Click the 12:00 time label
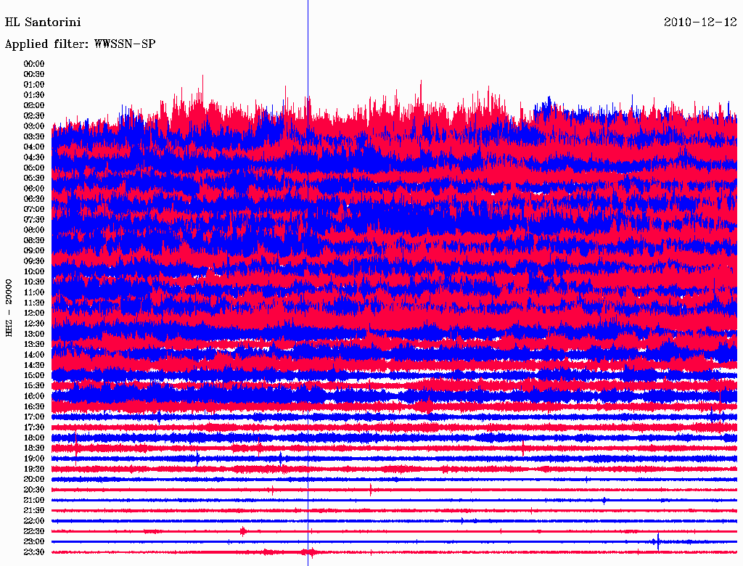This screenshot has width=743, height=566. [34, 313]
